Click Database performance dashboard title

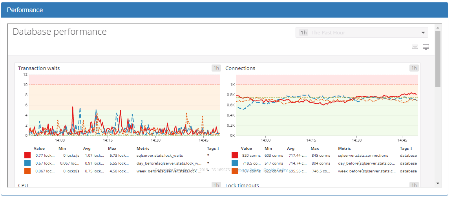60,32
